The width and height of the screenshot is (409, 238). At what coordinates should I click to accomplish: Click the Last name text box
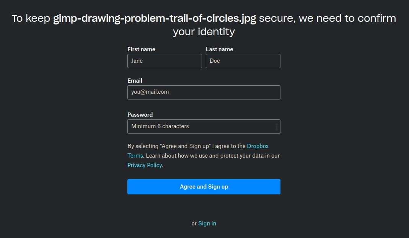tap(243, 61)
